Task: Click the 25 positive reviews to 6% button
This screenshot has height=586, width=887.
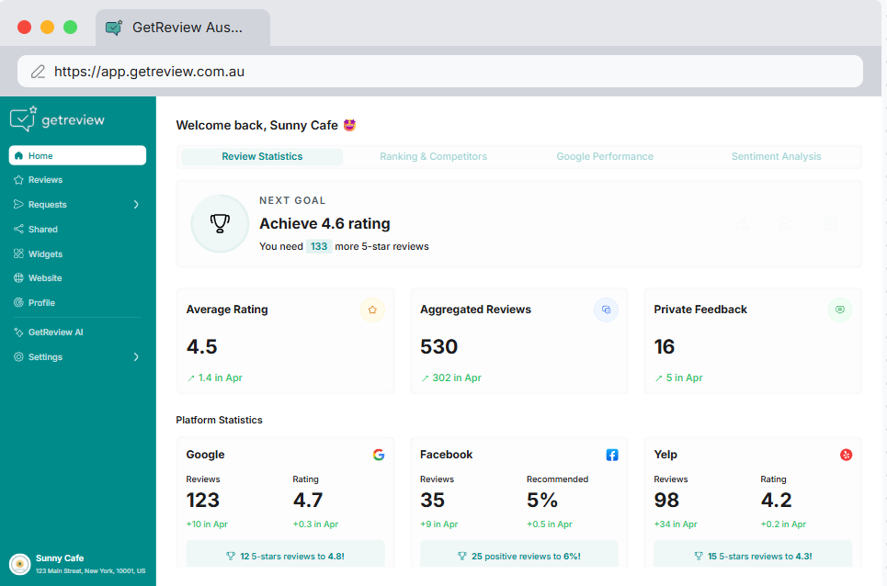Action: coord(518,554)
